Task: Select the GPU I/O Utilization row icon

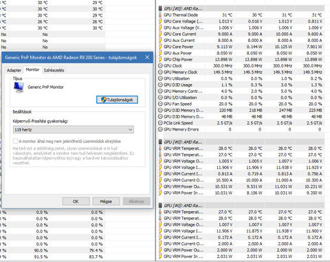Action: [160, 98]
